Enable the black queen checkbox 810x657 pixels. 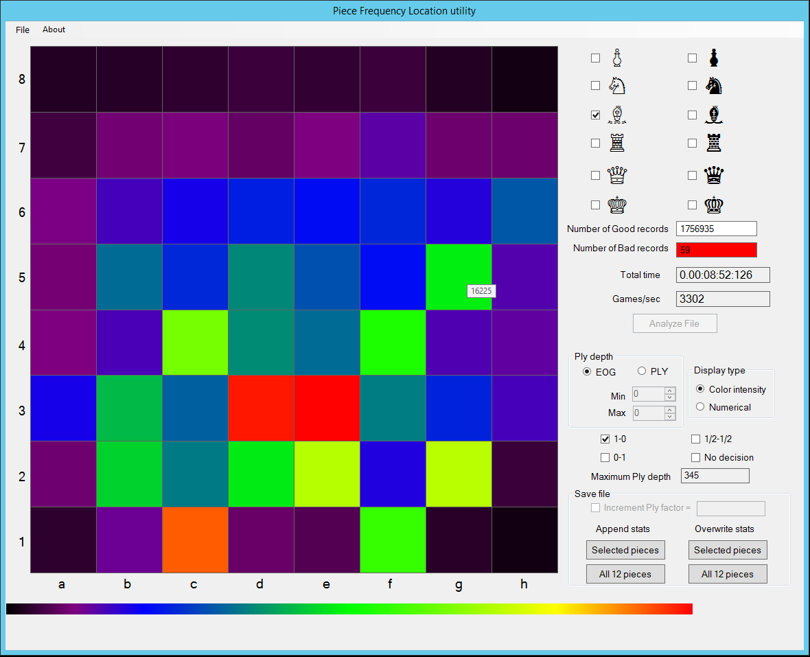pyautogui.click(x=692, y=176)
